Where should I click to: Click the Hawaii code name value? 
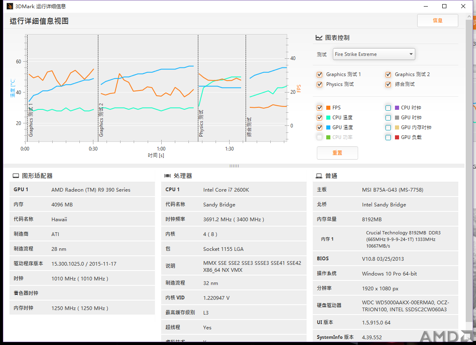(59, 220)
